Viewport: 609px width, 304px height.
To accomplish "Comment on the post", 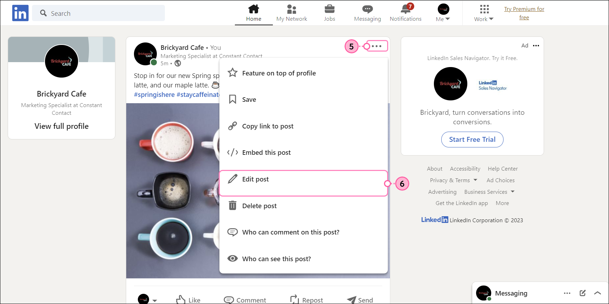I will [x=245, y=300].
